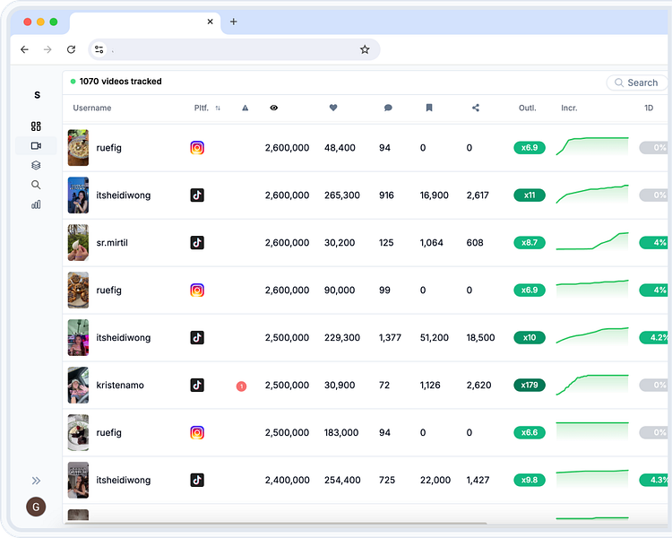672x538 pixels.
Task: Click TikTok icon in itsheidiwong 265,300 row
Action: coord(197,195)
